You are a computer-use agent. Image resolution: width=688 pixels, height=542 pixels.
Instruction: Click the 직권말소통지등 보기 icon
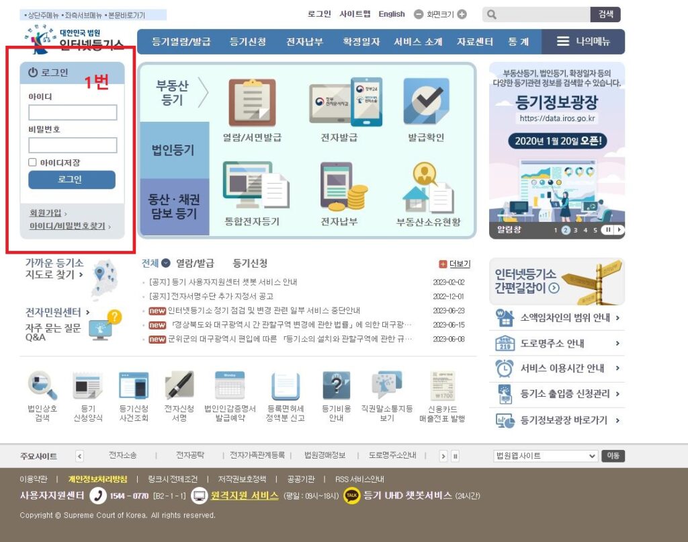386,385
